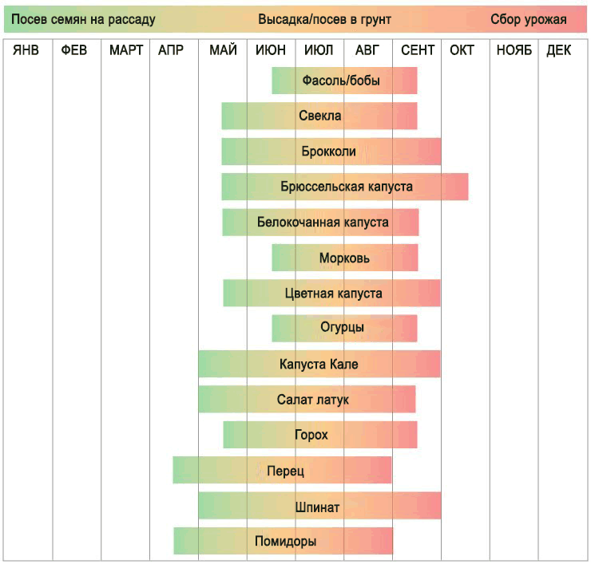The height and width of the screenshot is (568, 591).
Task: Select the Огурцы bar
Action: tap(344, 328)
